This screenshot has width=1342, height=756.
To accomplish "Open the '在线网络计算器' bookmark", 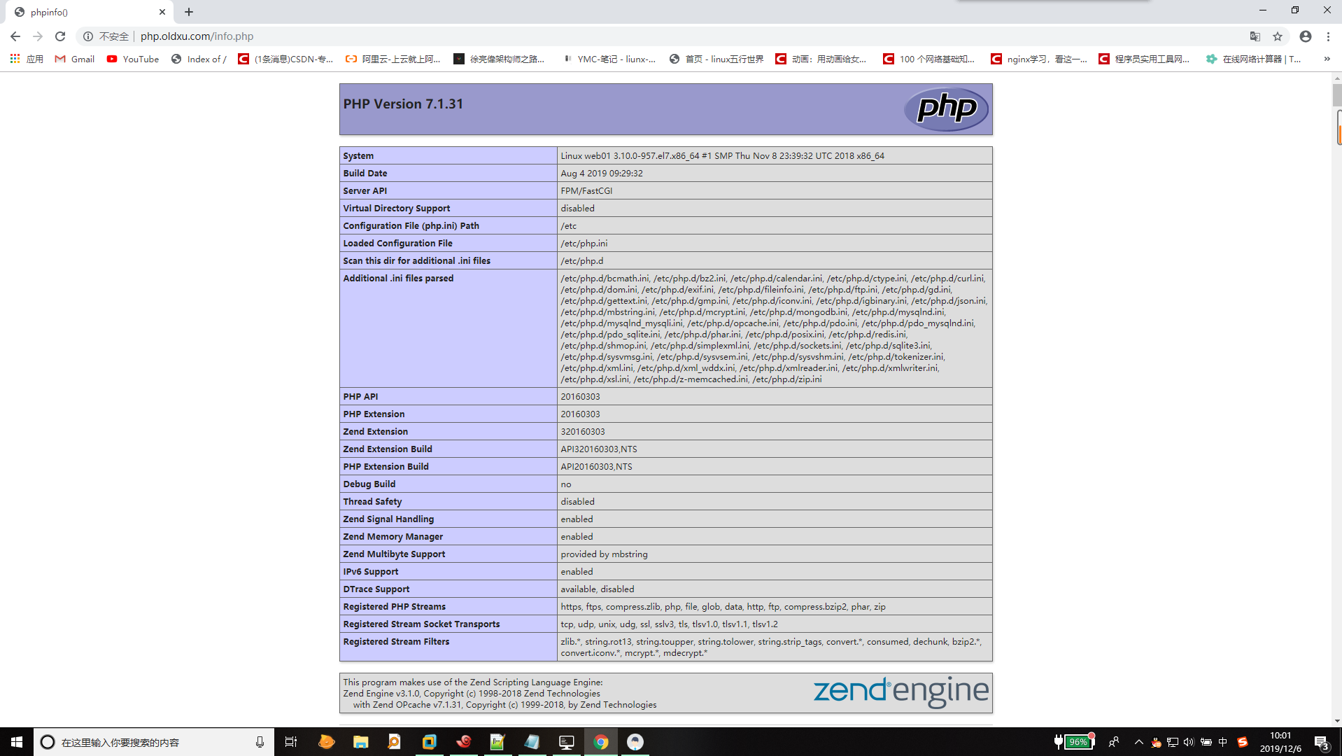I will tap(1254, 59).
